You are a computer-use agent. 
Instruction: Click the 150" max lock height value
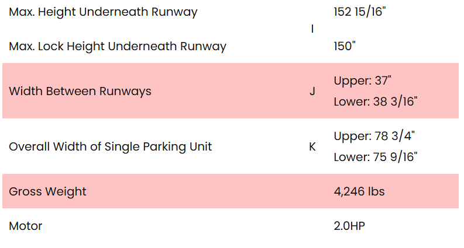[x=345, y=46]
